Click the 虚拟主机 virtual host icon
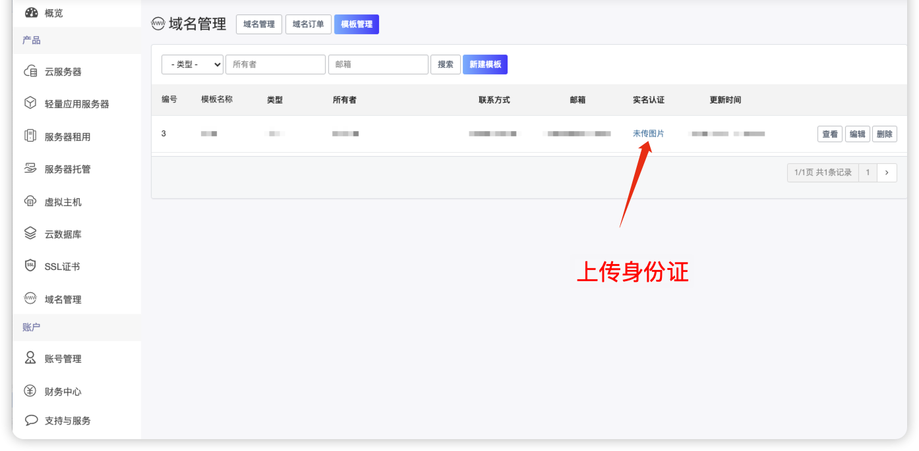919x451 pixels. (30, 201)
